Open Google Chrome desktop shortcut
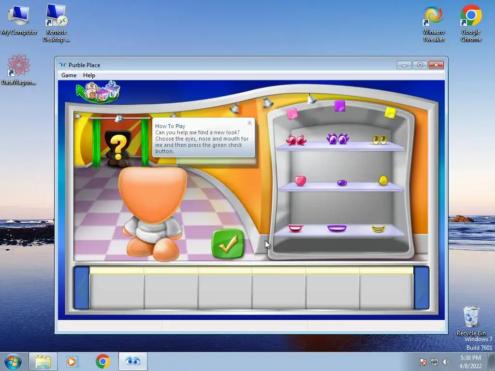 [x=471, y=23]
